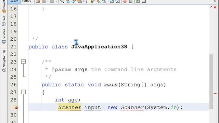Click the 'new' keyword on Scanner line

point(112,107)
